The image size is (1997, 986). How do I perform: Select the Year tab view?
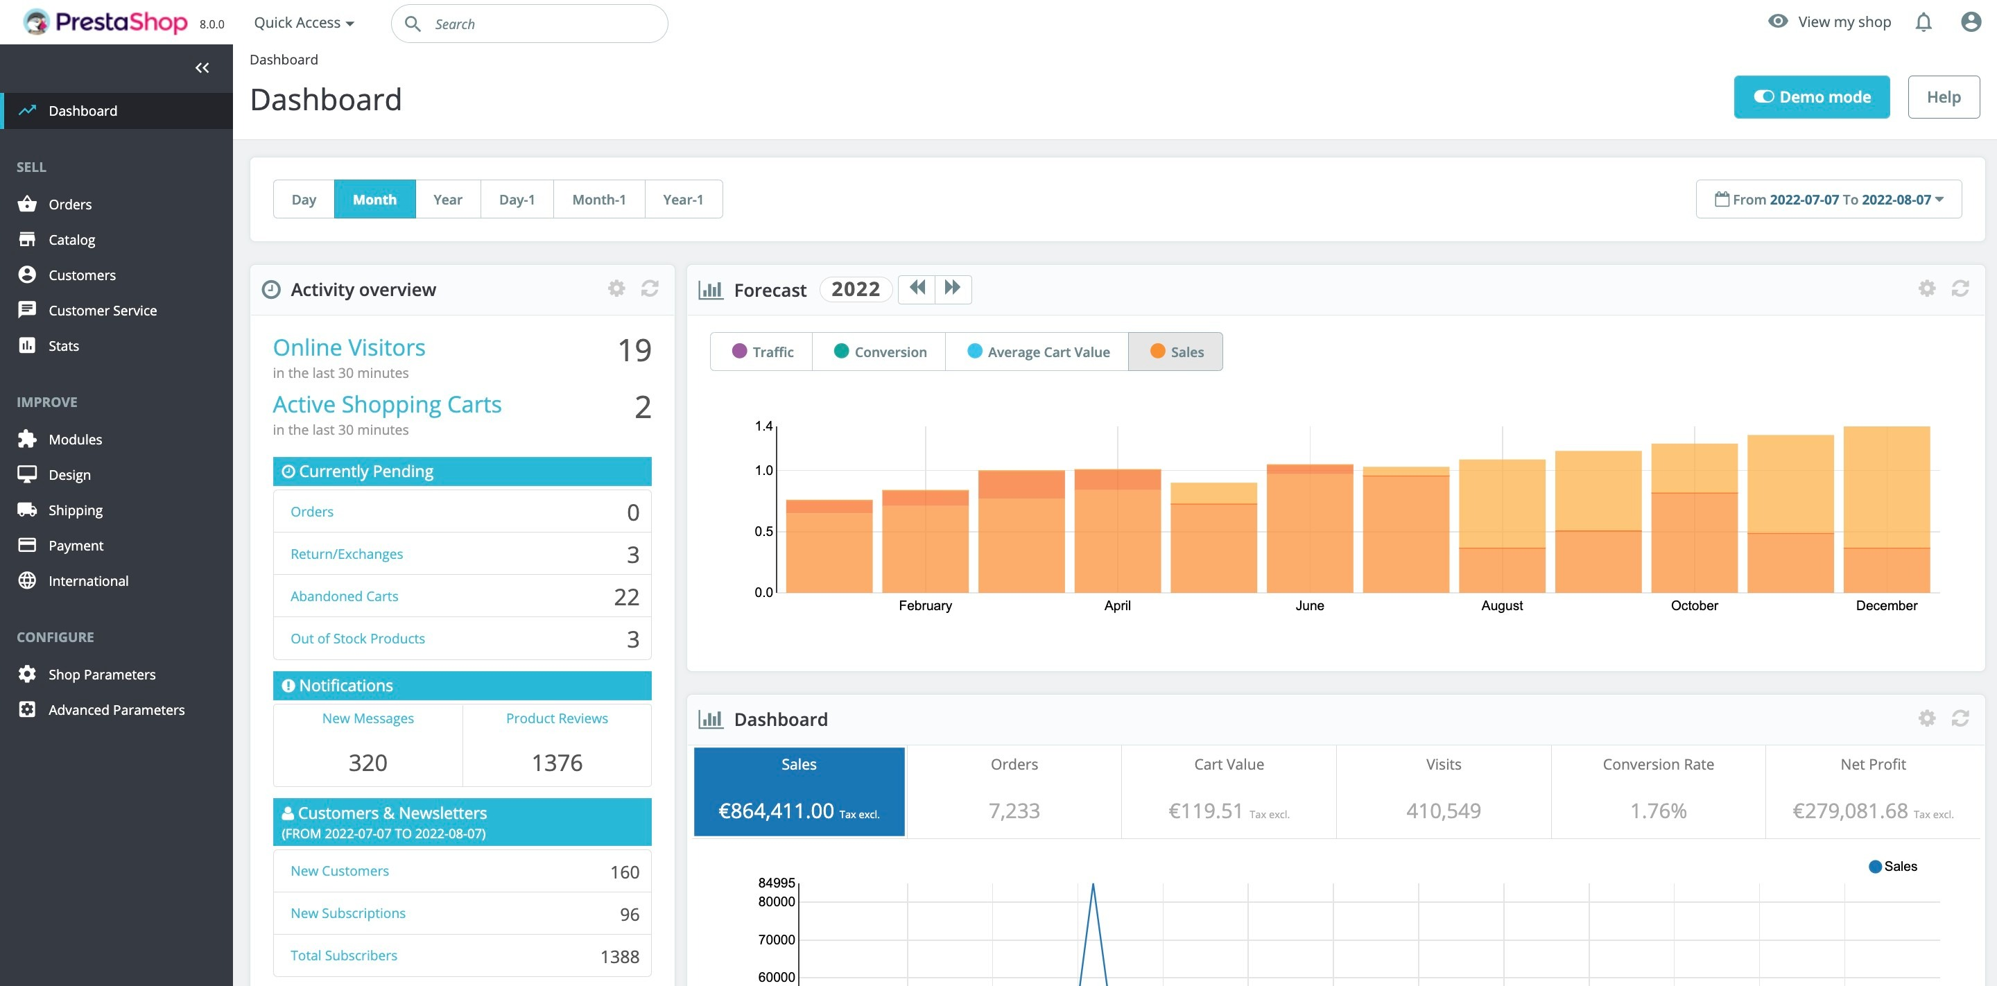446,199
